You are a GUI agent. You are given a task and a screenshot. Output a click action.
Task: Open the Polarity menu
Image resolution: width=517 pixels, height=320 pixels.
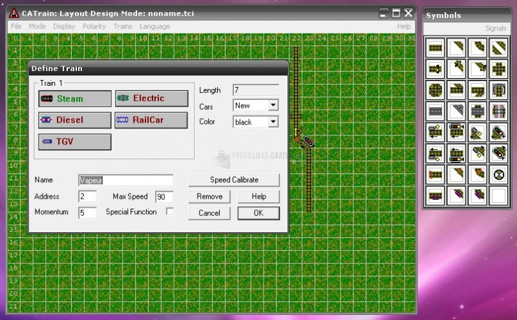point(94,26)
